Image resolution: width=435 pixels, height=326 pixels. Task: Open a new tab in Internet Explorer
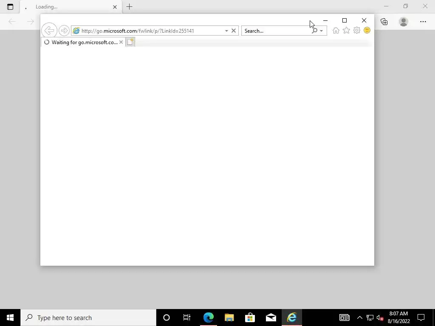click(x=130, y=42)
